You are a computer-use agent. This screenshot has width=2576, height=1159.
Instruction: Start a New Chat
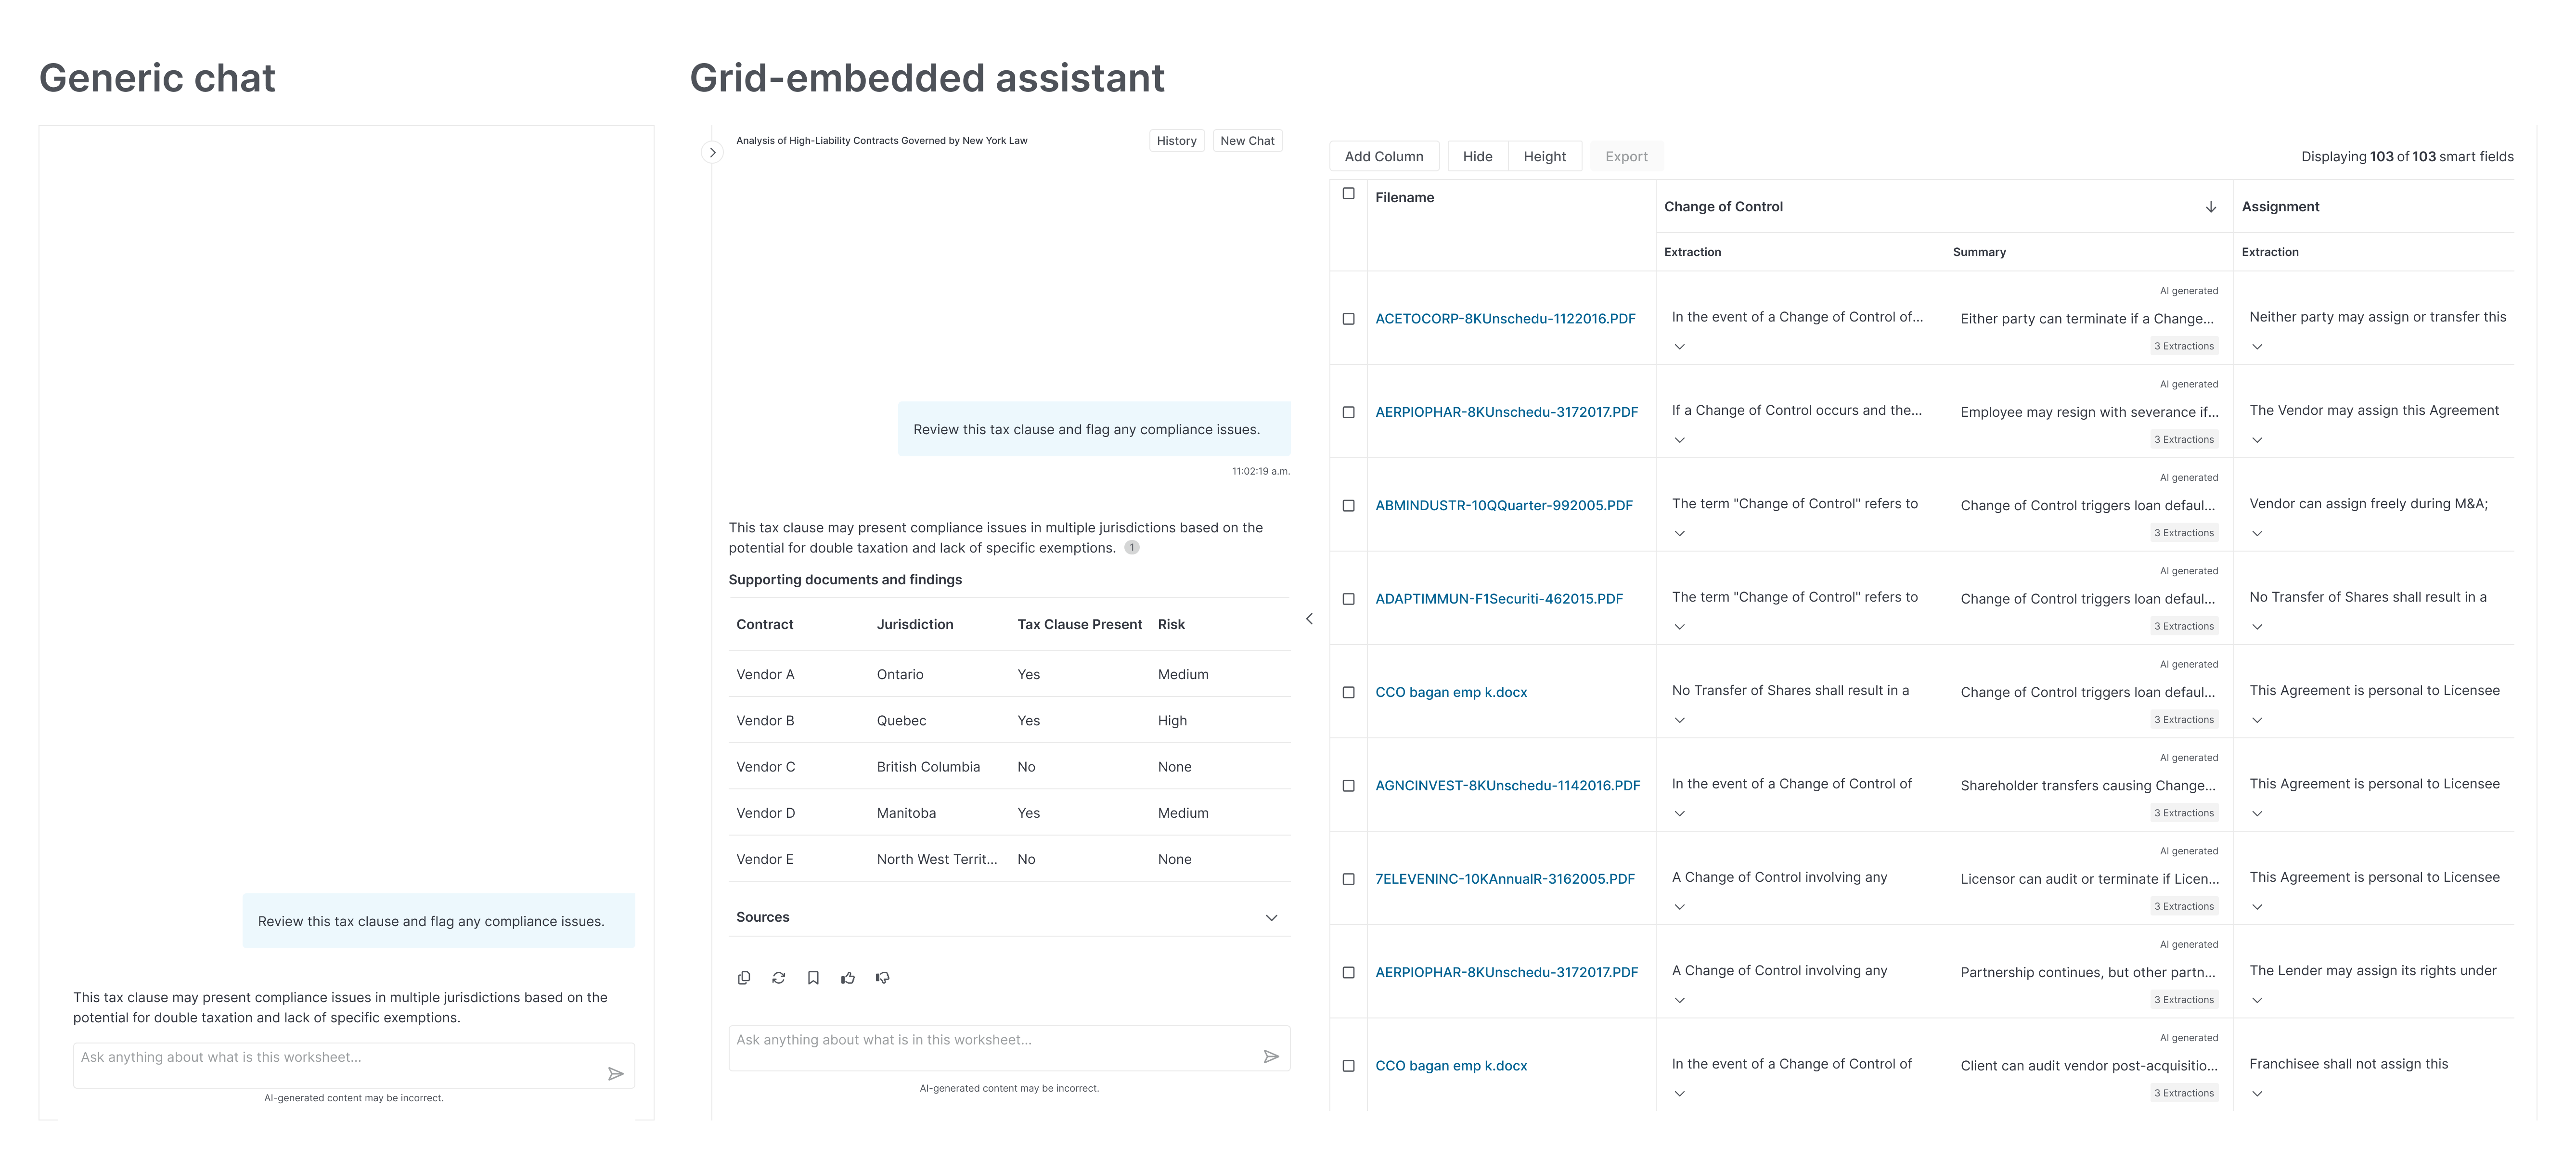[1247, 141]
